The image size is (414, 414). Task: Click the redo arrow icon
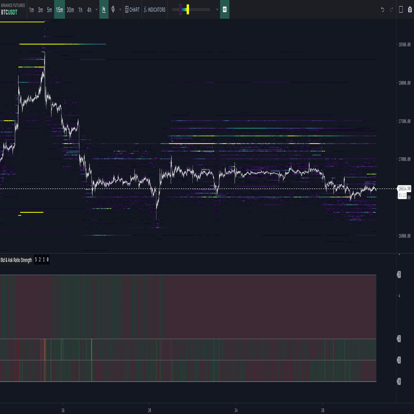tap(391, 9)
